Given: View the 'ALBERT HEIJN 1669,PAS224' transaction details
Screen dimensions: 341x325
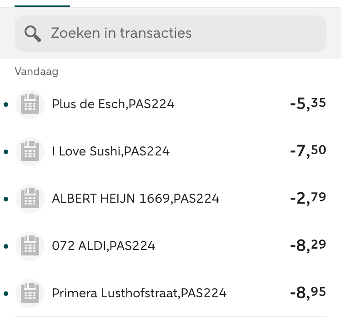Looking at the screenshot, I should coord(135,199).
